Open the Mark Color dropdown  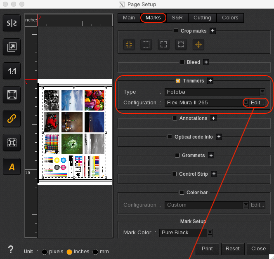tap(210, 233)
